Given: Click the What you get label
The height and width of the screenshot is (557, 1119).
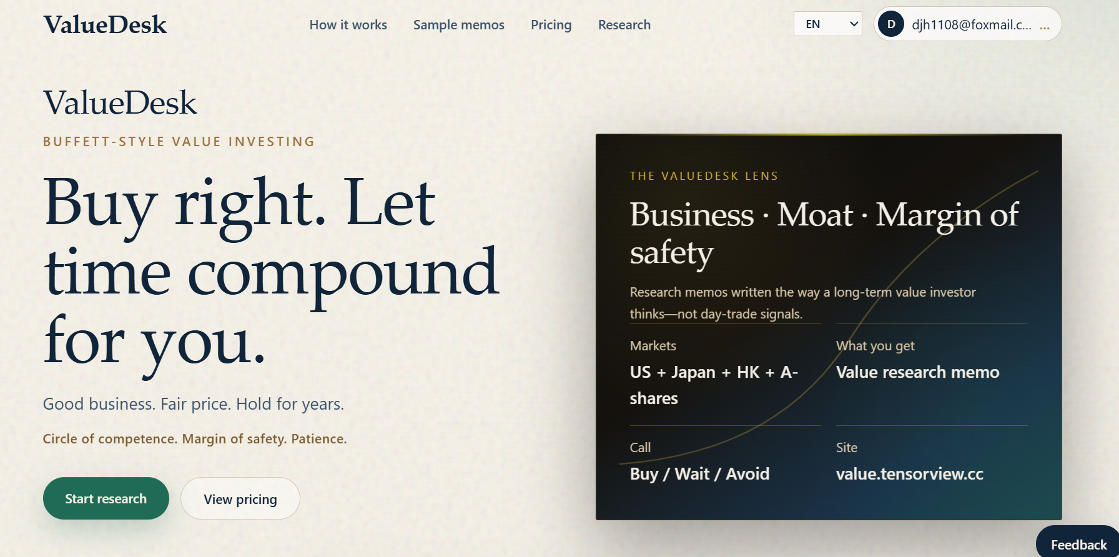Looking at the screenshot, I should coord(875,346).
